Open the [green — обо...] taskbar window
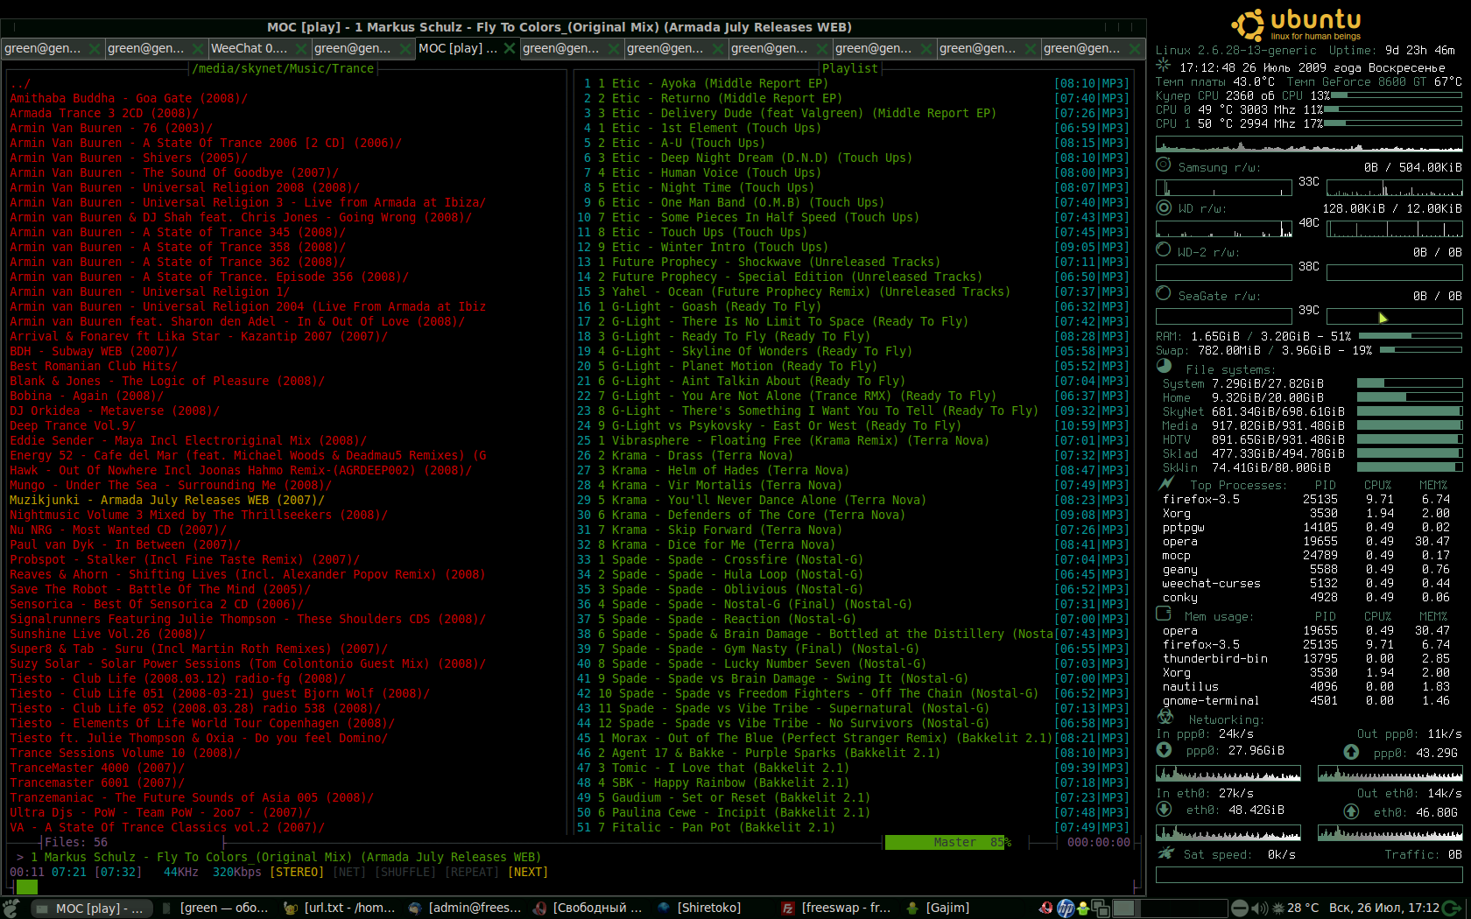The image size is (1471, 919). click(x=215, y=908)
